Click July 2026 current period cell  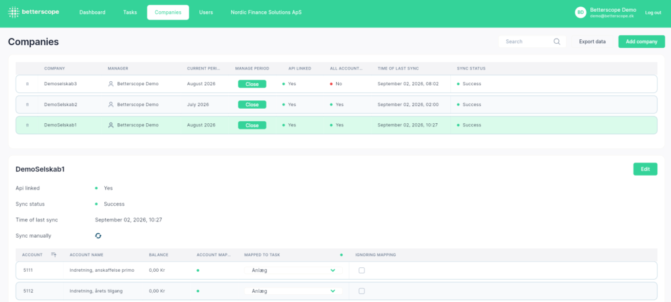(198, 104)
